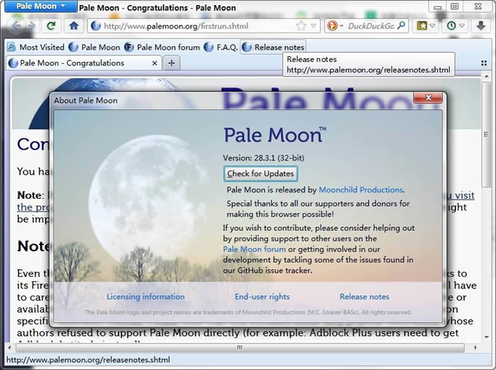Click the vertical scrollbar thumb
Viewport: 496px width, 370px height.
tap(486, 134)
